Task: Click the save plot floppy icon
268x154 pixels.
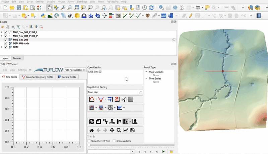Action: [132, 130]
